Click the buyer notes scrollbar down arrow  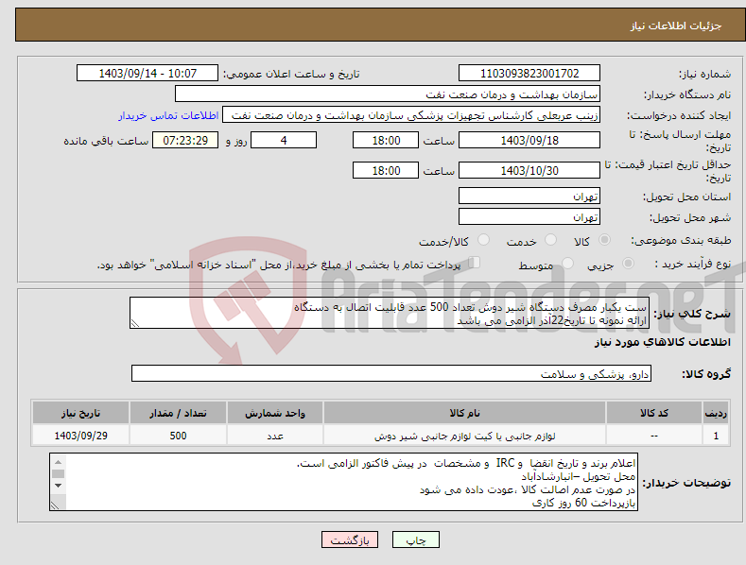pyautogui.click(x=58, y=486)
